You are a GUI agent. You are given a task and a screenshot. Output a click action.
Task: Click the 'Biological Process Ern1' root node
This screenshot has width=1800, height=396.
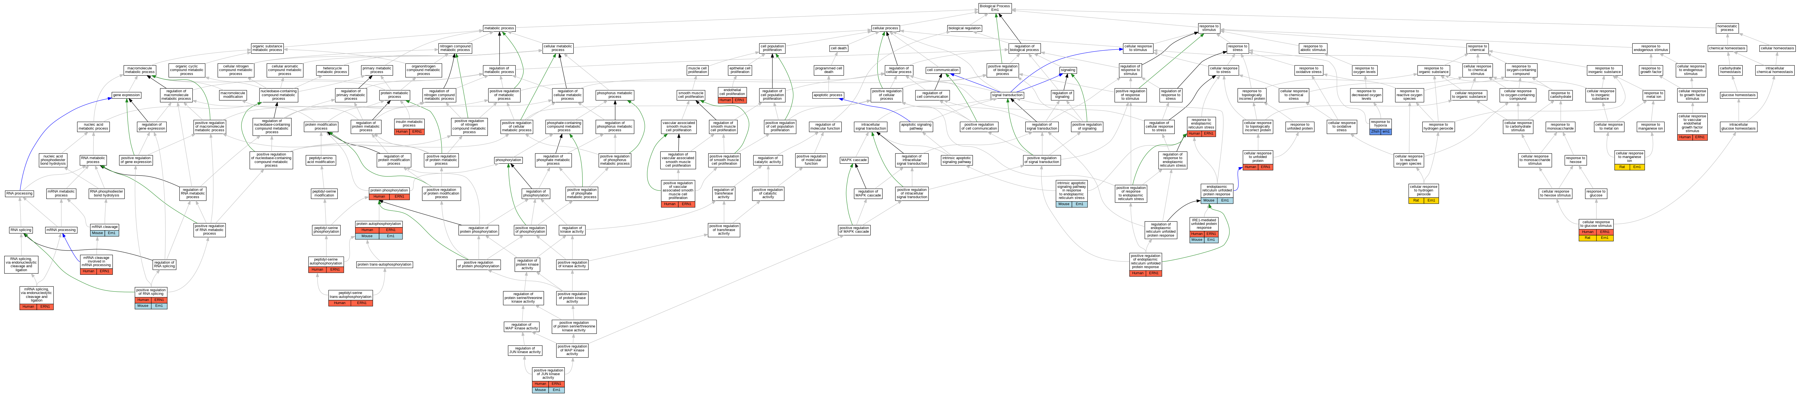tap(994, 8)
